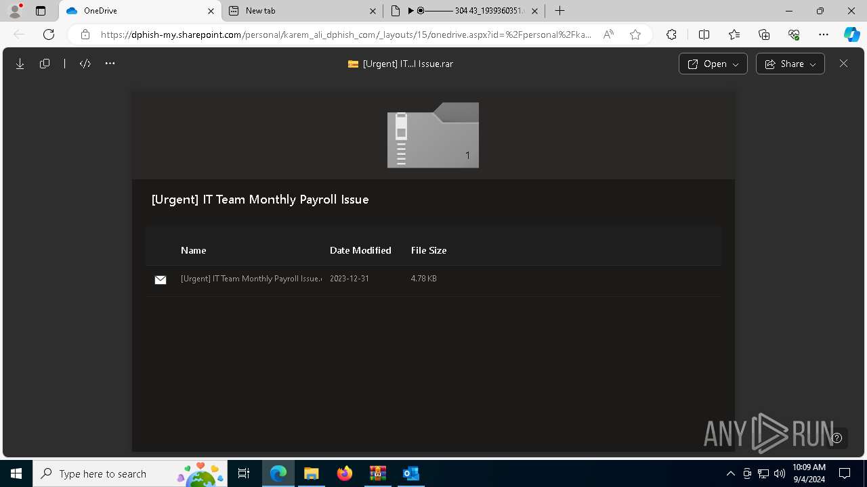
Task: Open the browser Extensions icon
Action: [x=671, y=34]
